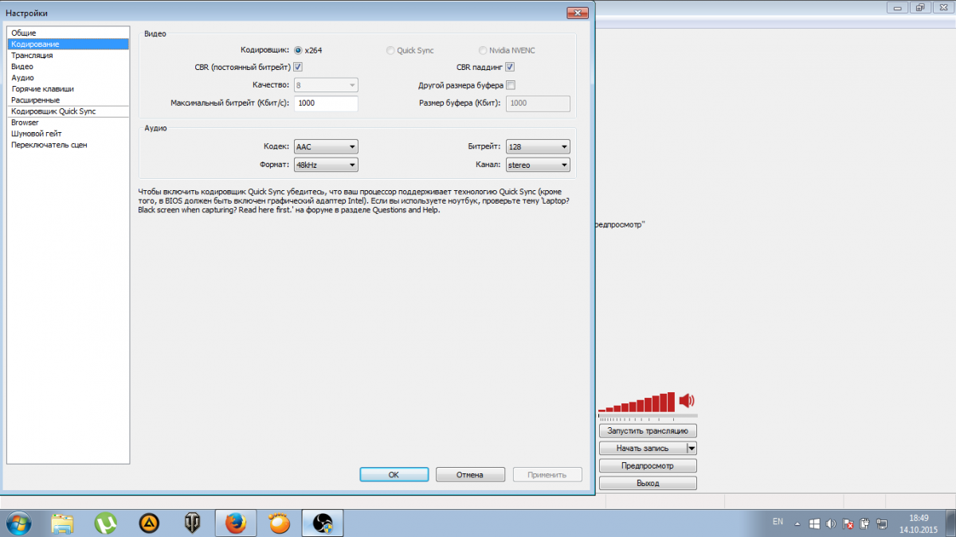956x537 pixels.
Task: Select Шумовой гейт in settings list
Action: [x=68, y=134]
